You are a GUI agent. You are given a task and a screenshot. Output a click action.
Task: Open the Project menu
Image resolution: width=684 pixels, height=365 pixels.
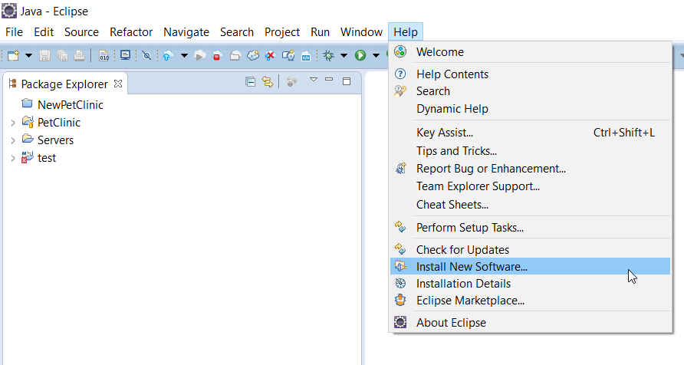pyautogui.click(x=281, y=32)
